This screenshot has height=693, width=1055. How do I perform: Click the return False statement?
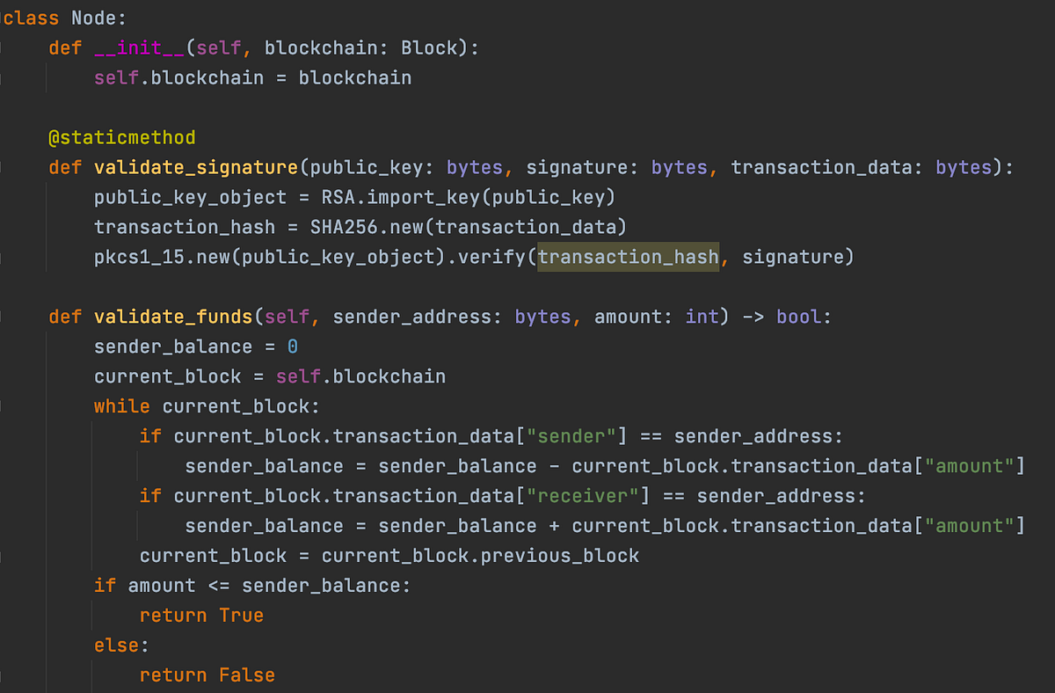click(x=207, y=675)
